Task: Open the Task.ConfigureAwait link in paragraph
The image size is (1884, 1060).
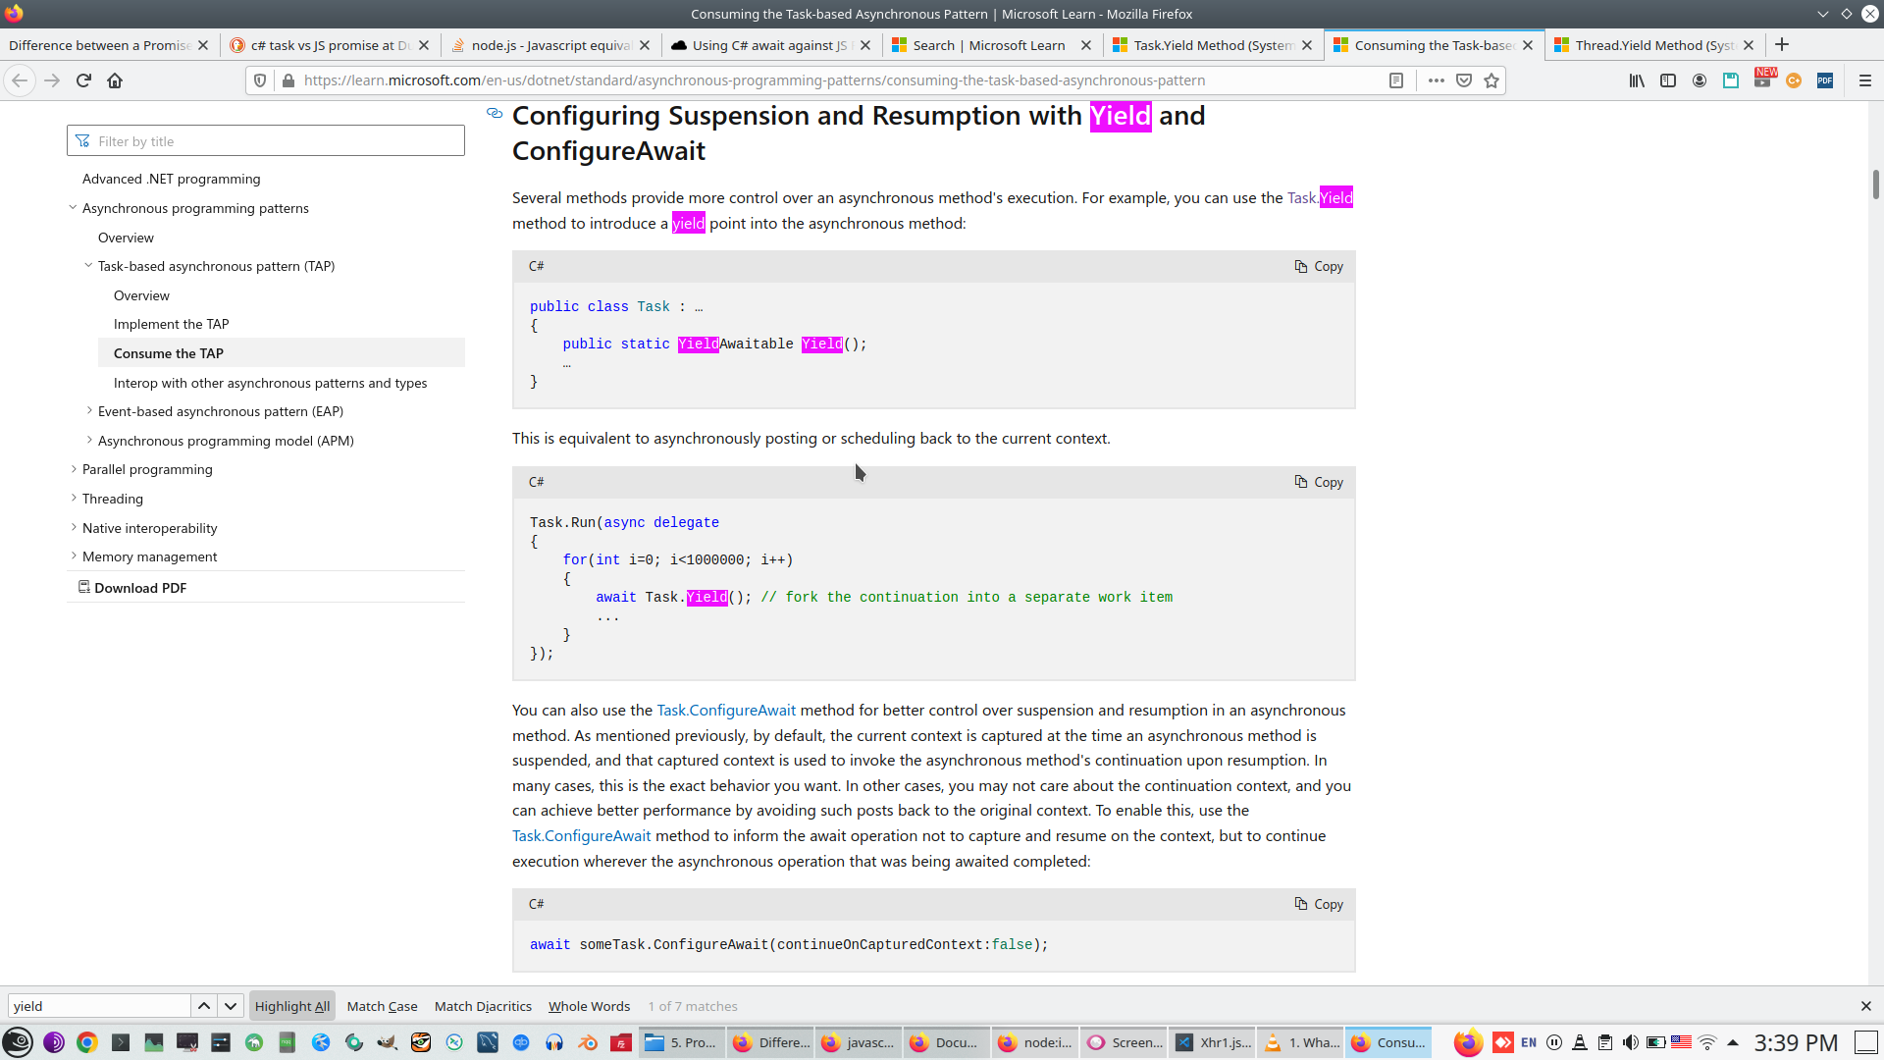Action: click(726, 710)
